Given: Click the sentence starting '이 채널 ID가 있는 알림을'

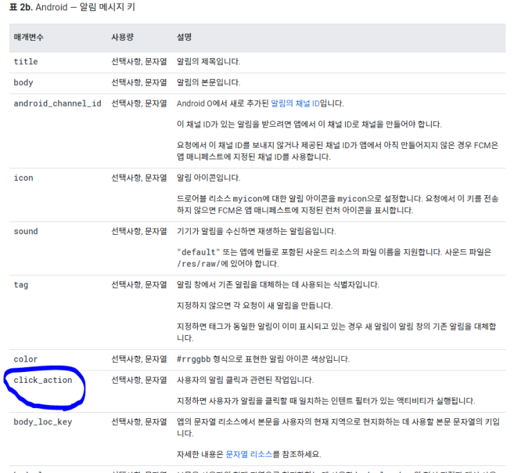Looking at the screenshot, I should click(x=309, y=124).
